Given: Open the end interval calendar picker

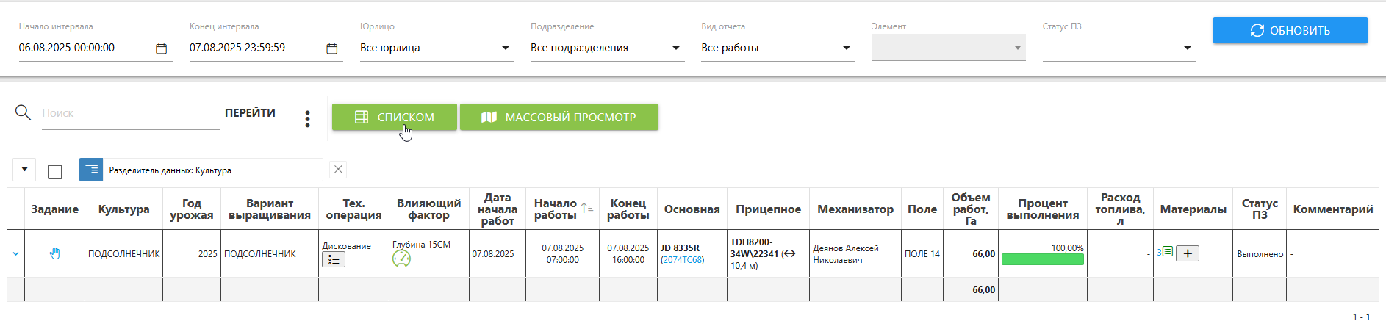Looking at the screenshot, I should pos(332,48).
